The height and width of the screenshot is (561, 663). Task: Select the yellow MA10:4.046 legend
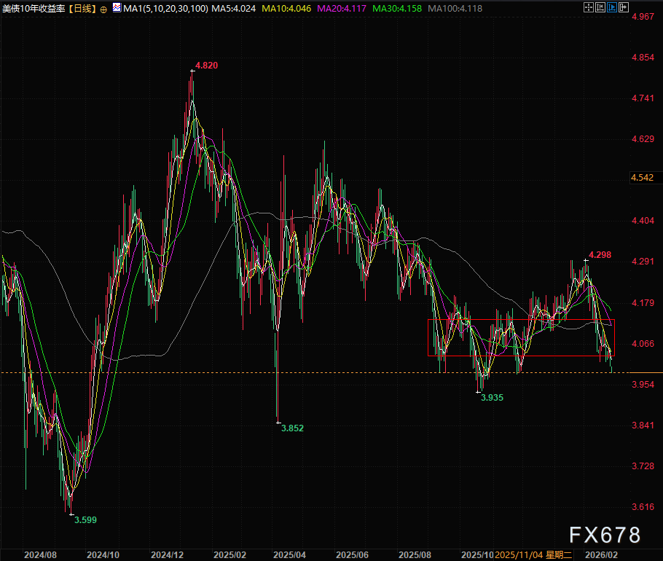[286, 9]
